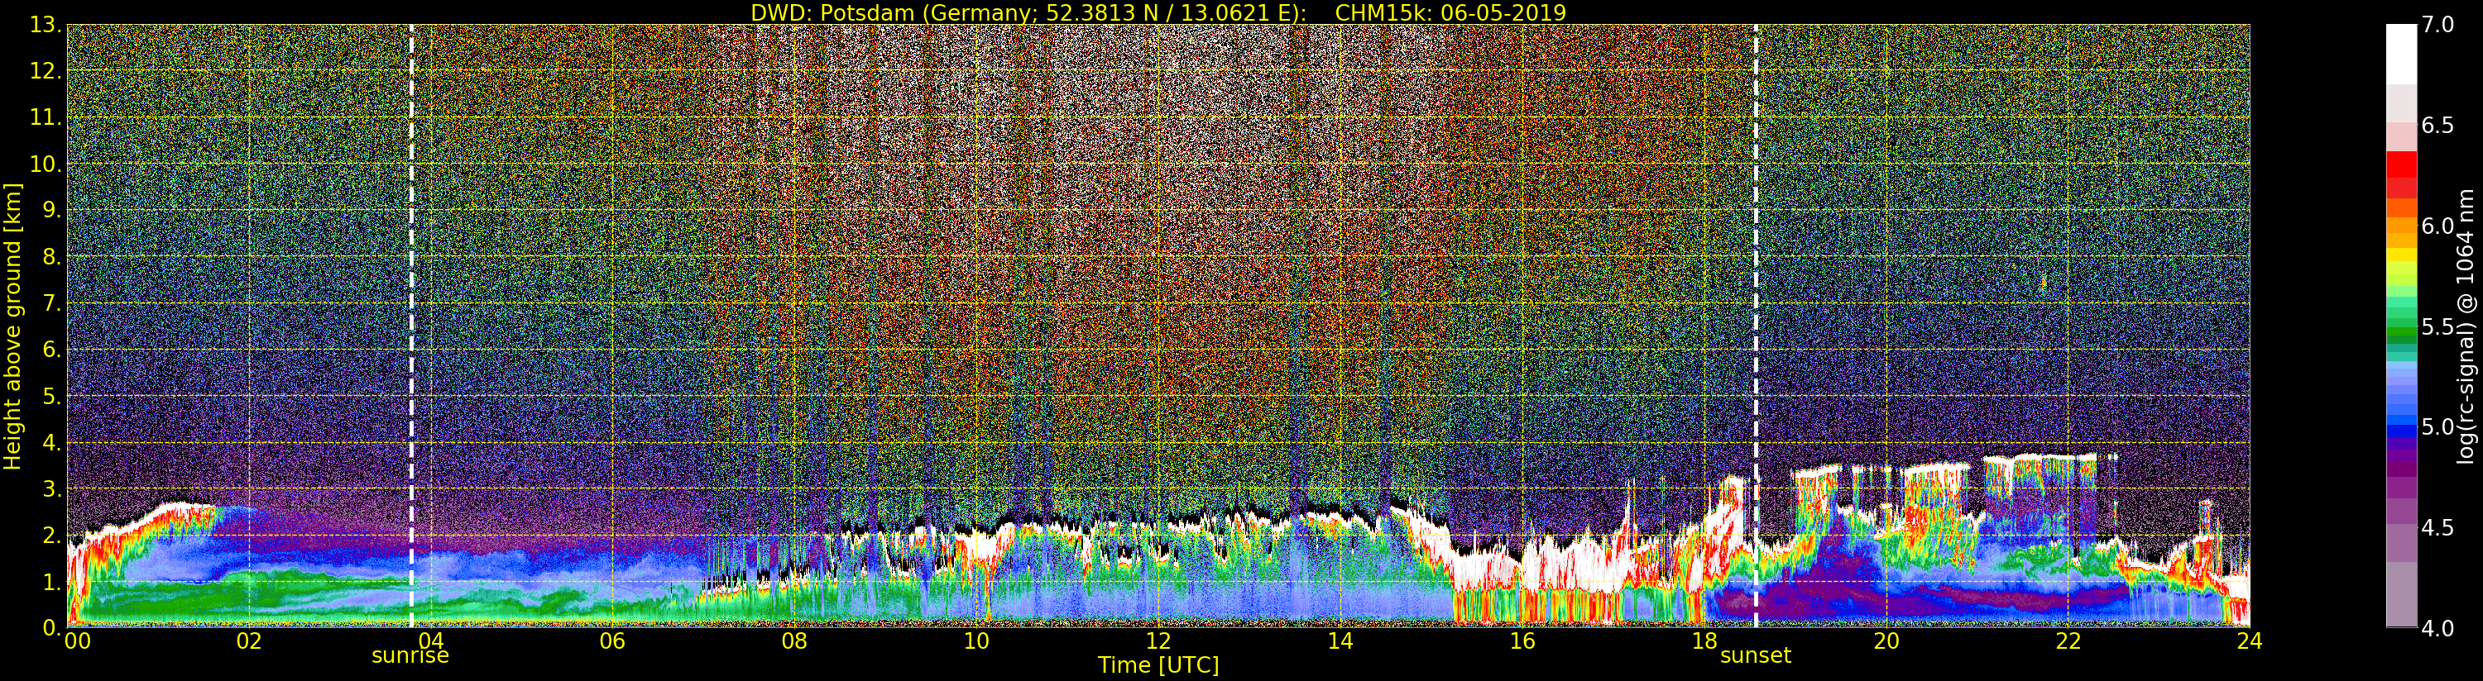Screen dimensions: 2483x681
Task: Click the time axis tick label '06'
Action: (612, 641)
